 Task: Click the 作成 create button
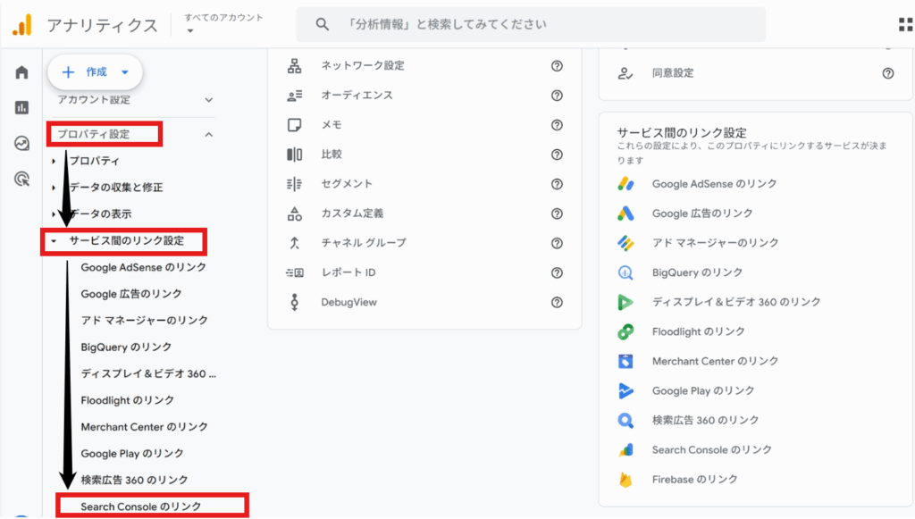coord(95,72)
